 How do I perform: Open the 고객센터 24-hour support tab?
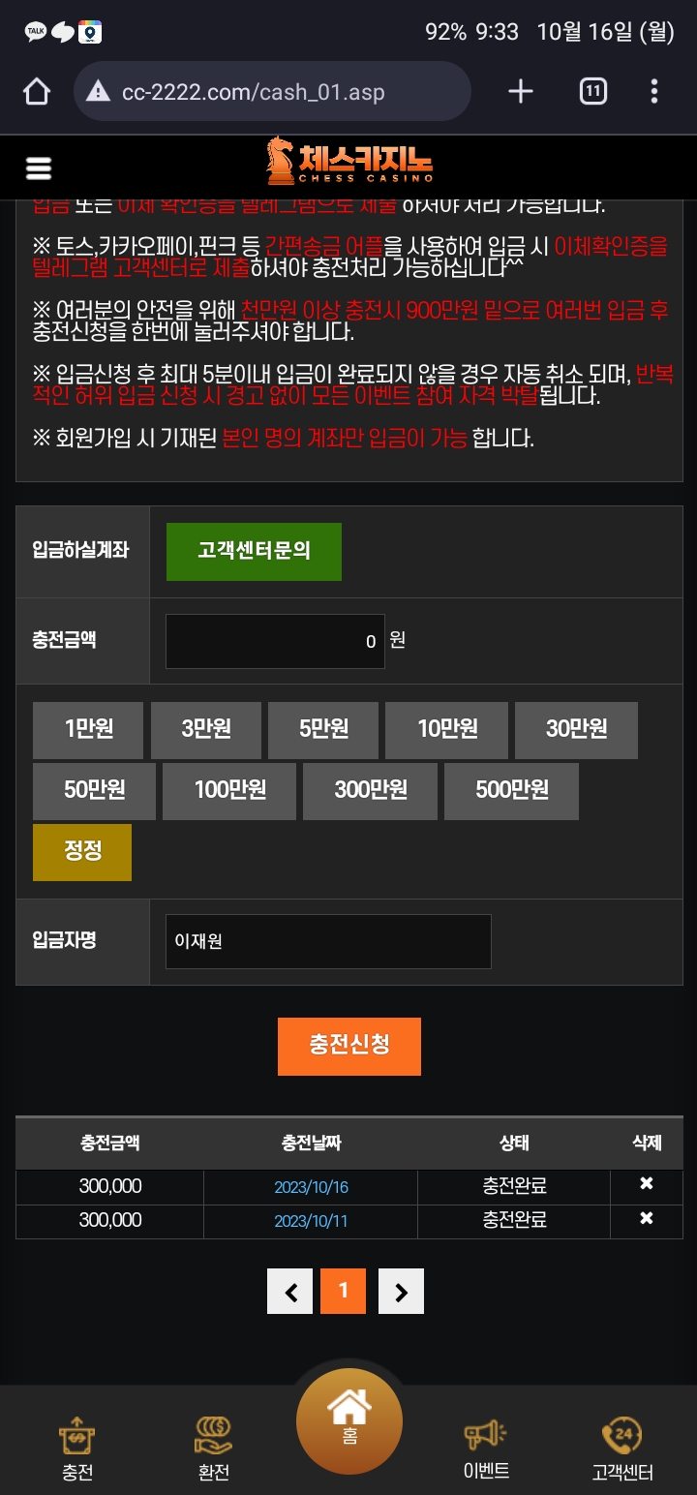(x=622, y=1449)
